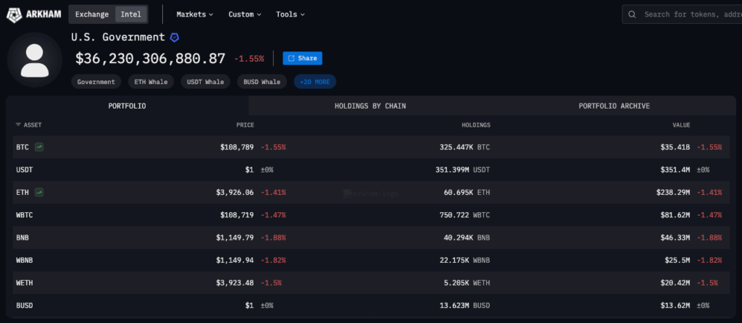Click the chart icon beside ETH
Screen dimensions: 742x323
click(39, 193)
